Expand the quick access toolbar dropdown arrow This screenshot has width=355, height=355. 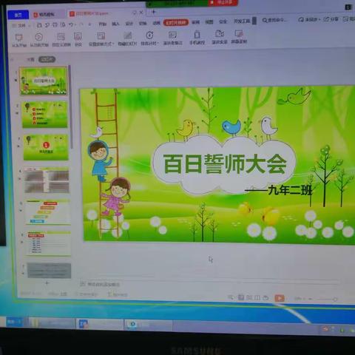[x=89, y=24]
